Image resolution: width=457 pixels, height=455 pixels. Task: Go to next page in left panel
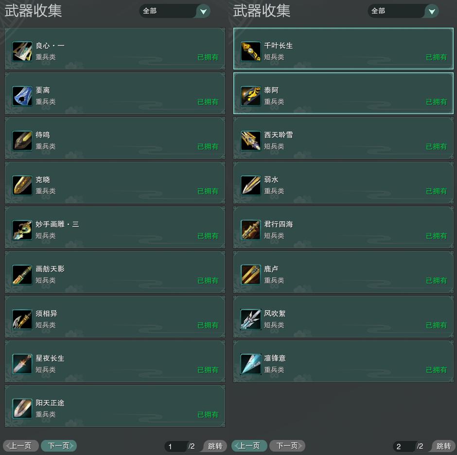click(x=58, y=446)
